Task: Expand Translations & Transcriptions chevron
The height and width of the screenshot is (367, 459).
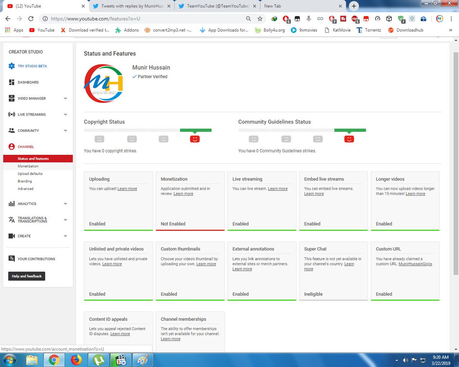Action: coord(65,220)
